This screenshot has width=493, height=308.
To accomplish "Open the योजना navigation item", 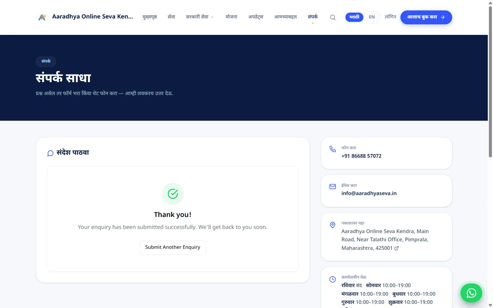I will tap(231, 17).
